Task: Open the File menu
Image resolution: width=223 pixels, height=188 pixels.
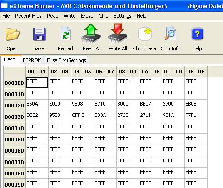Action: pos(6,16)
